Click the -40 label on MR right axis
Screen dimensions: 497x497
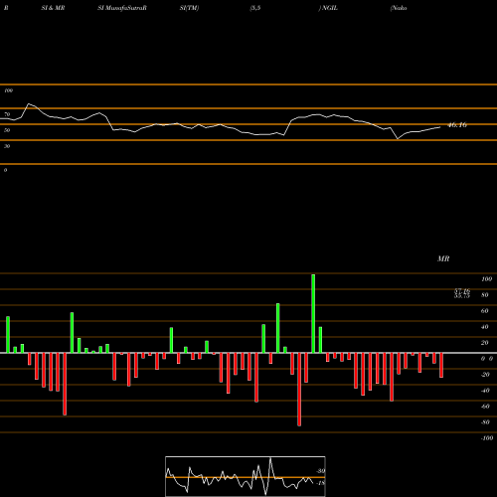[x=485, y=391]
